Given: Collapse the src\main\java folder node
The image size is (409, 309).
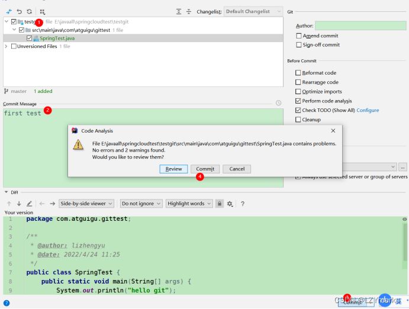Looking at the screenshot, I should [14, 30].
